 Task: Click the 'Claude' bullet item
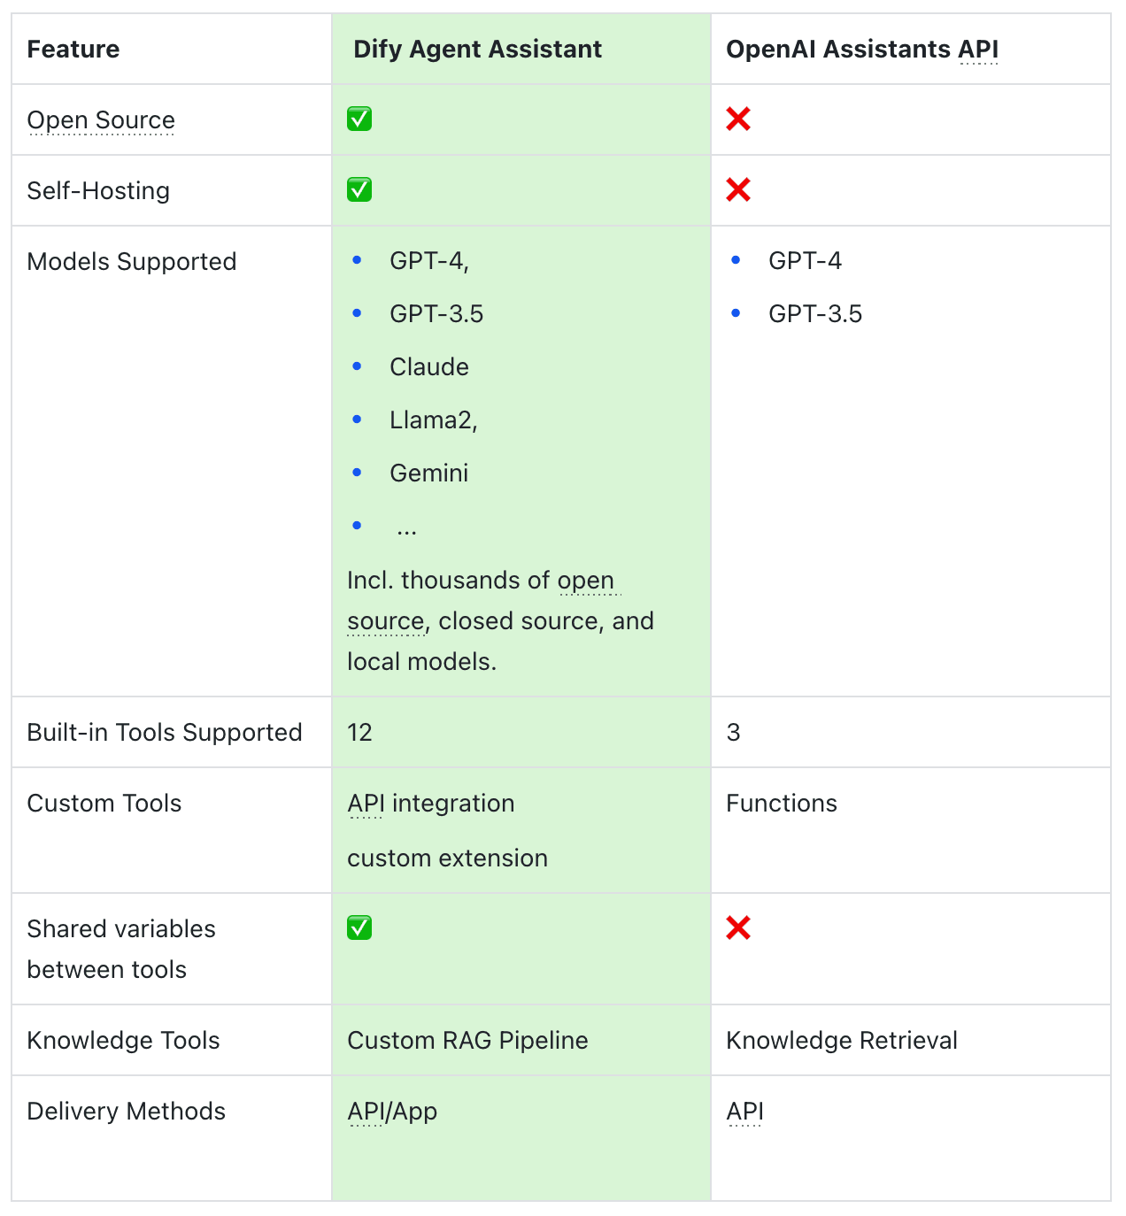429,367
